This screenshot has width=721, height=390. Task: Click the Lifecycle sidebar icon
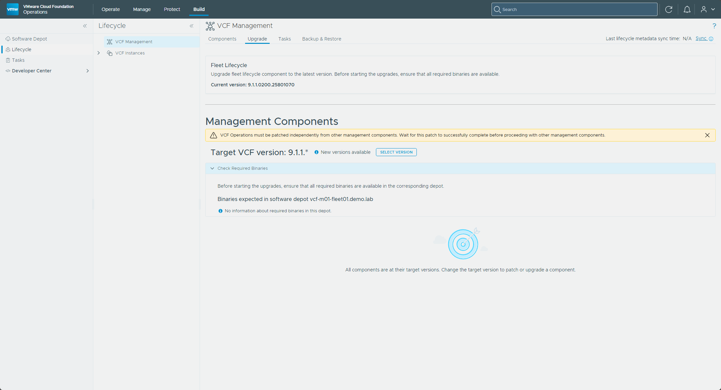click(8, 49)
